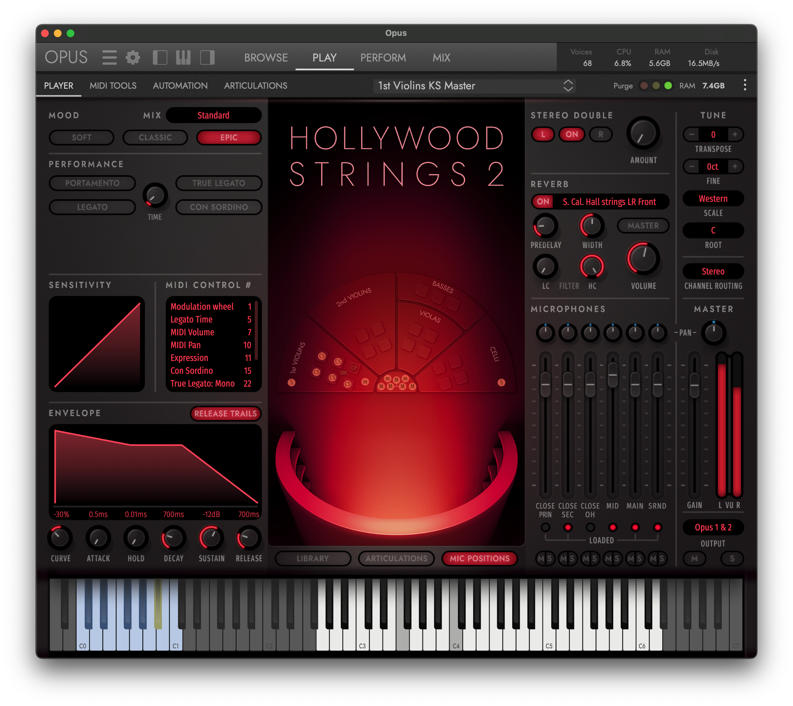
Task: Toggle Stereo Double ON button
Action: point(572,134)
